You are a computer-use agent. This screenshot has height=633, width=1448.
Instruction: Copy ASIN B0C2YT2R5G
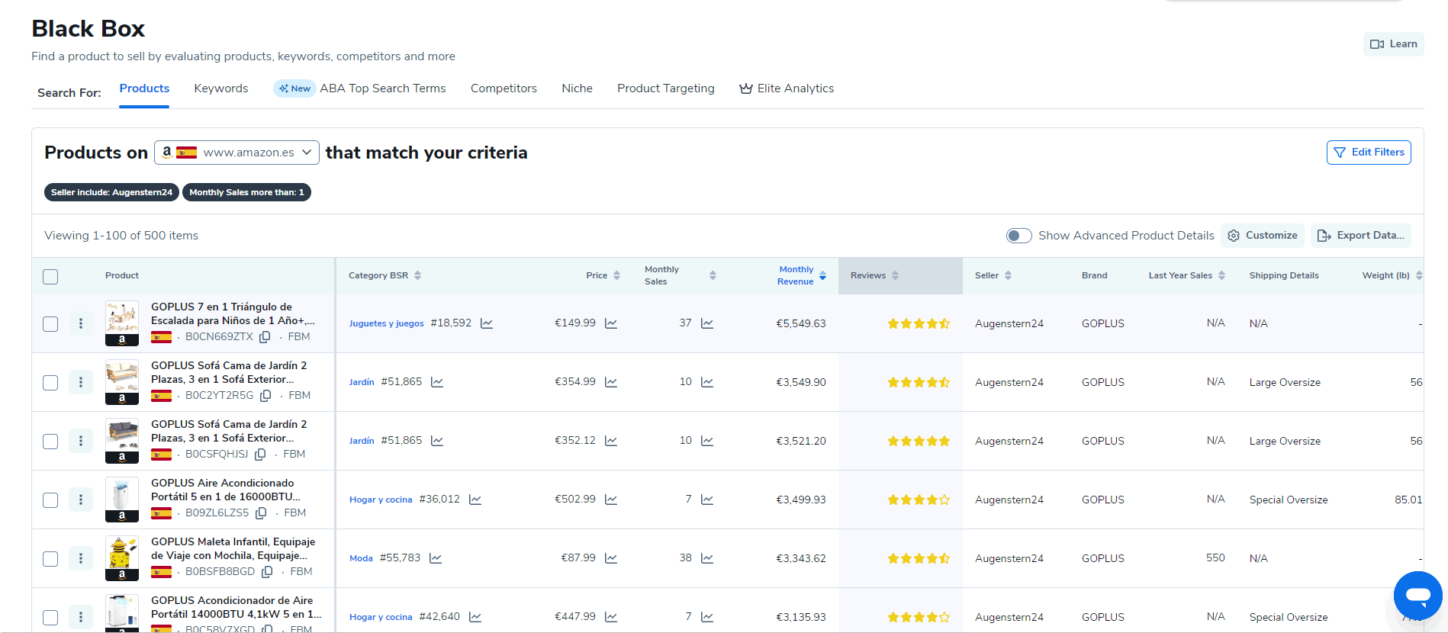click(x=265, y=396)
